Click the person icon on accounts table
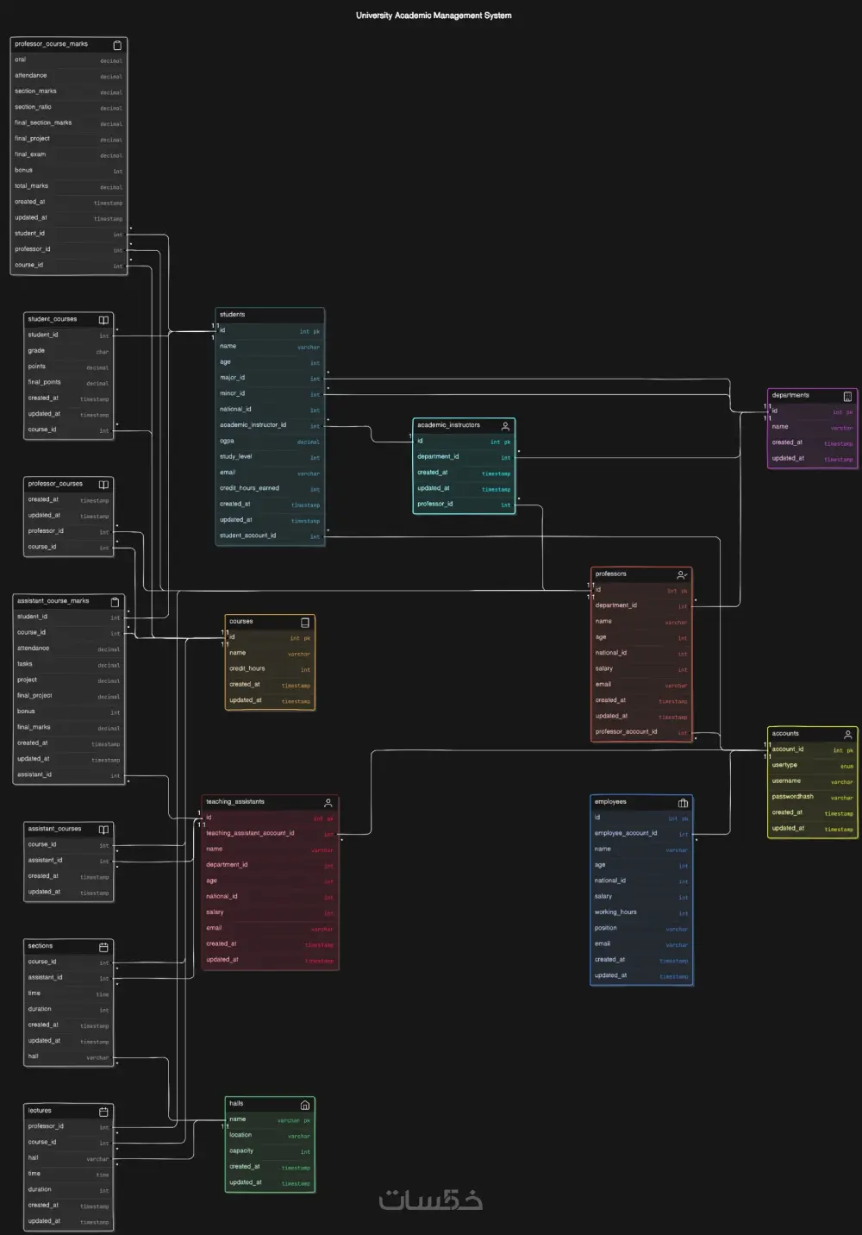862x1235 pixels. 847,735
